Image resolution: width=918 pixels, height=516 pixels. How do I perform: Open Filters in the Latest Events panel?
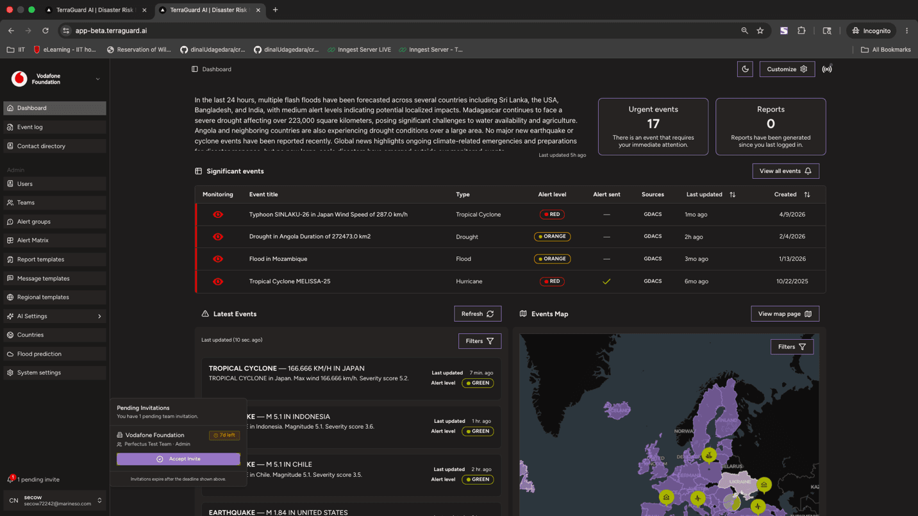pos(480,341)
